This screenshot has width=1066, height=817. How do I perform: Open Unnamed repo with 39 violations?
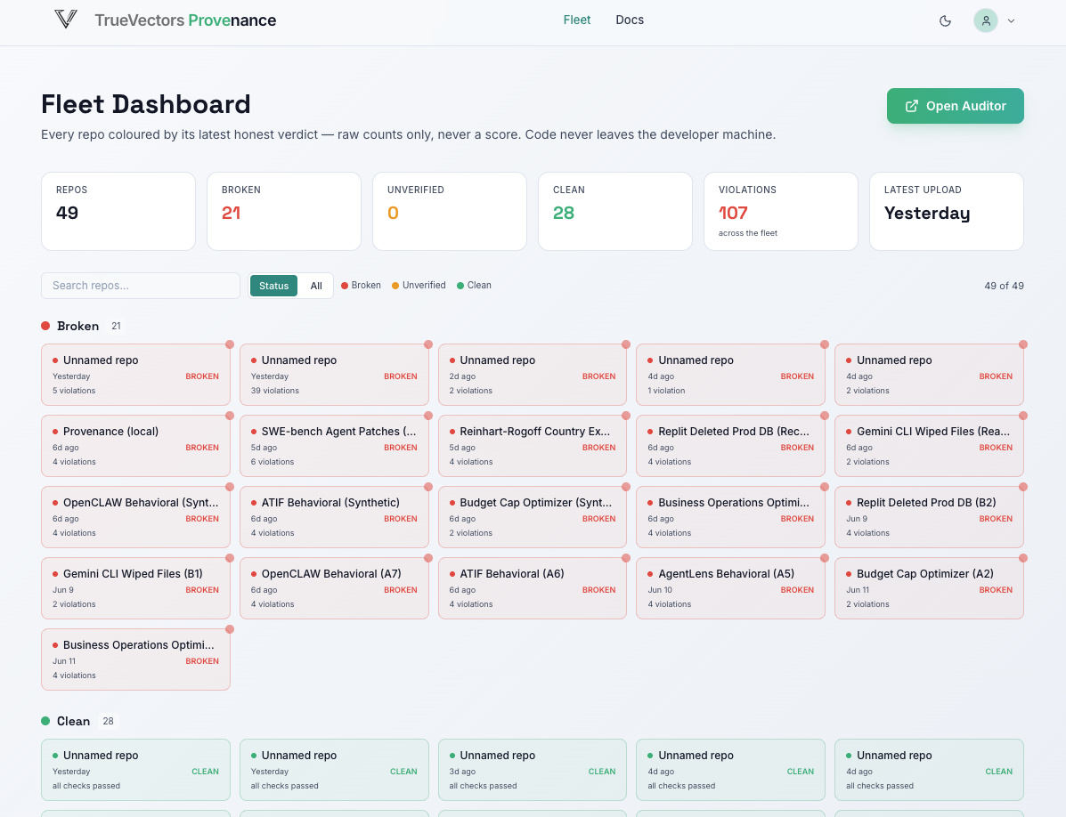point(334,375)
